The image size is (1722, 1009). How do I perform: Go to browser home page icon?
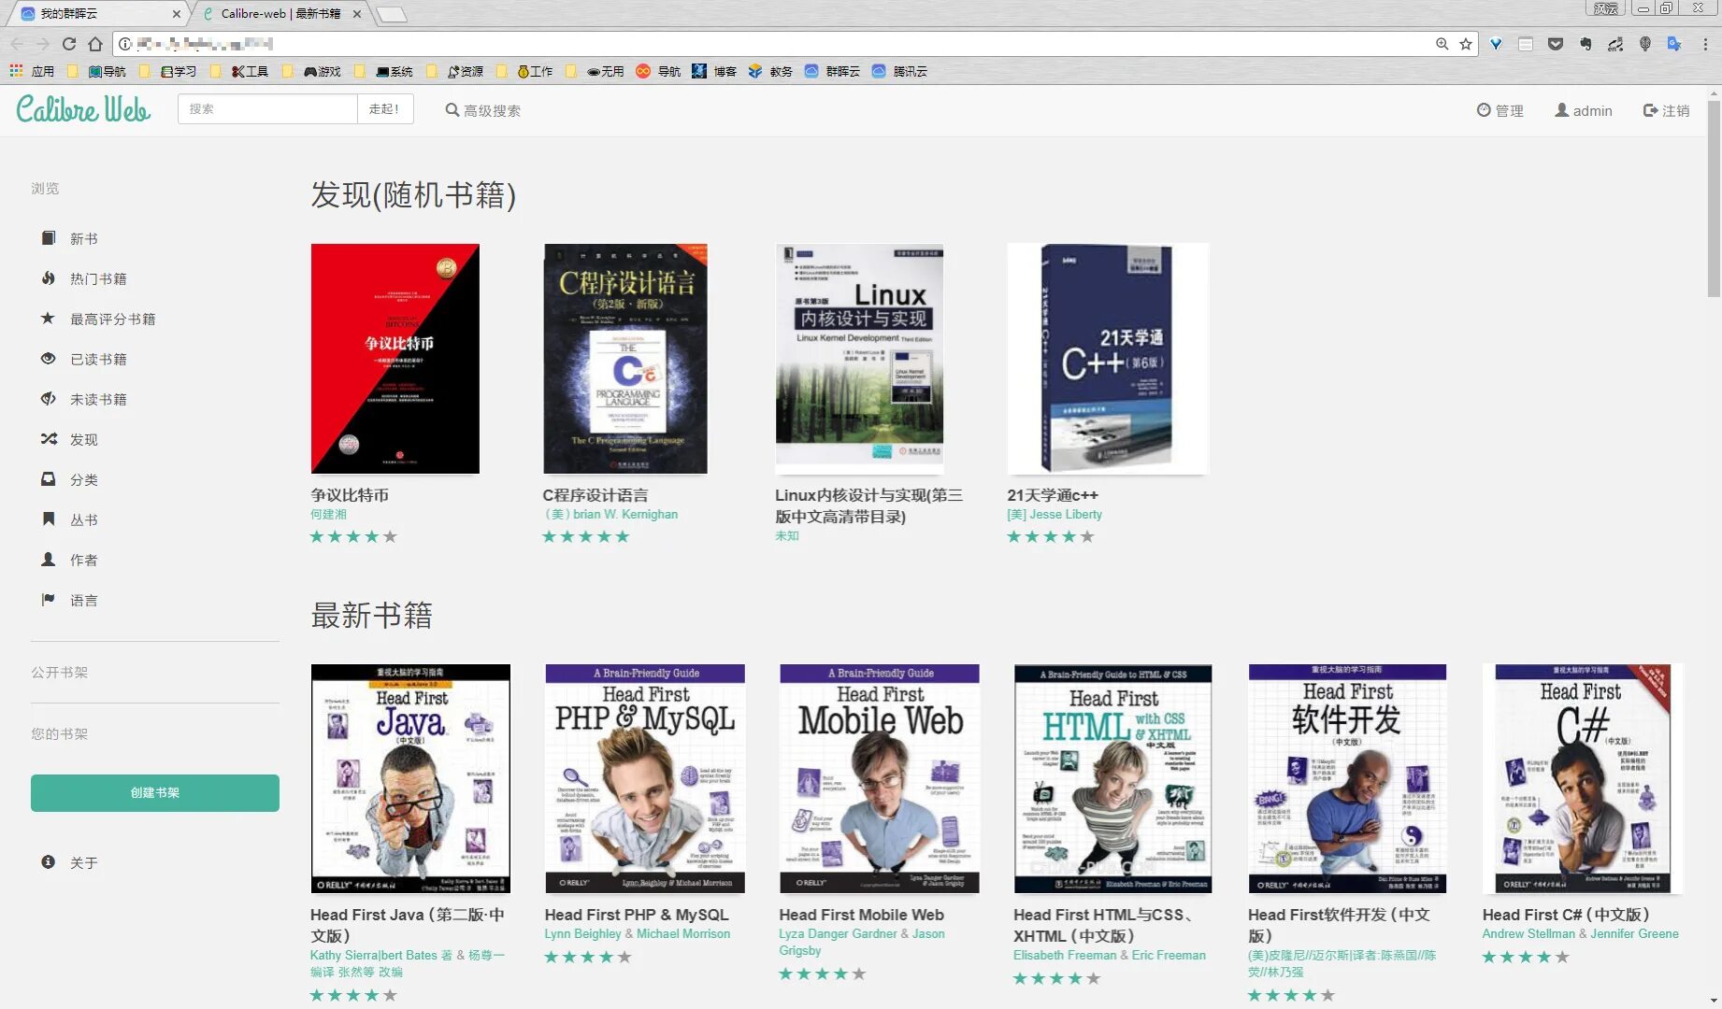95,44
